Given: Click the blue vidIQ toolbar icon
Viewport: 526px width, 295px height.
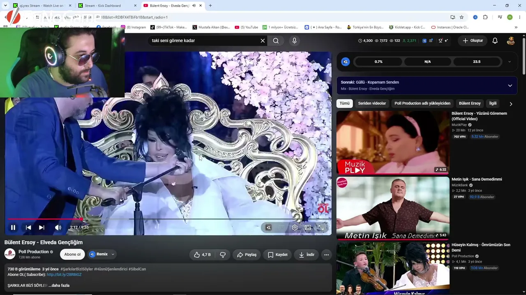Looking at the screenshot, I should point(424,41).
